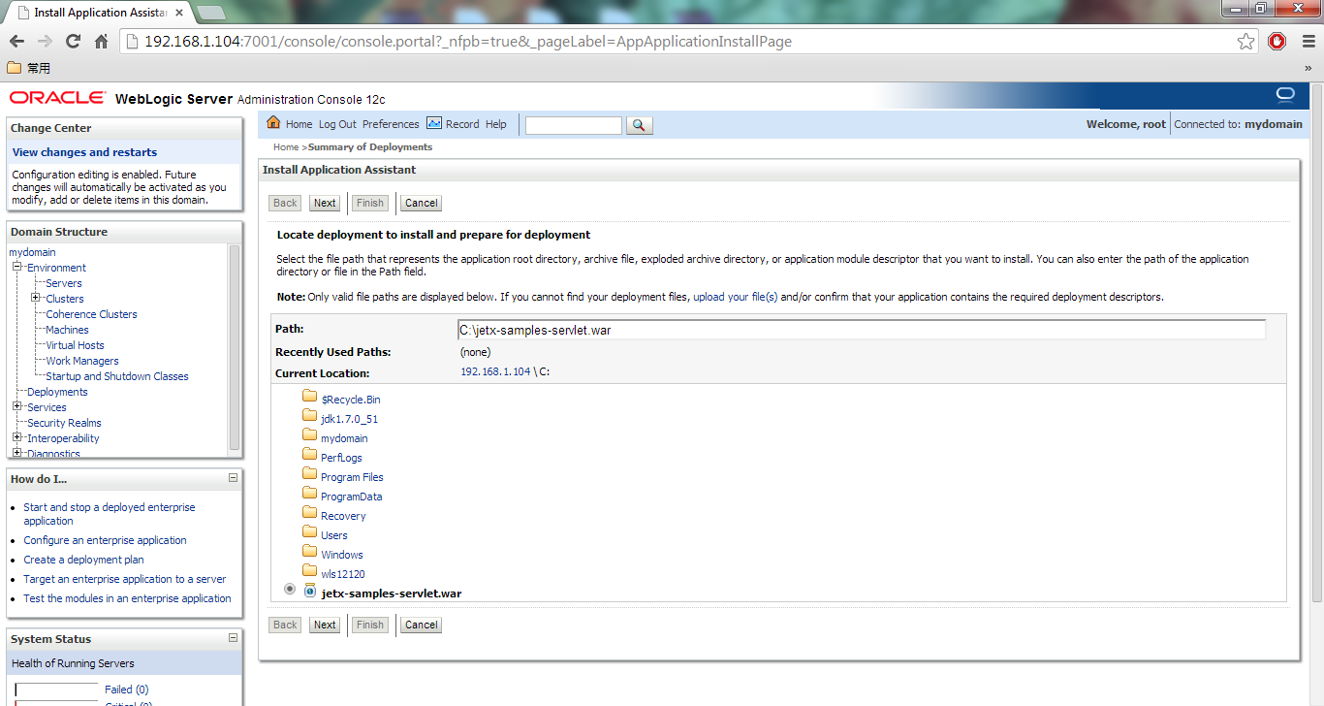
Task: Bookmark page with star icon
Action: click(x=1246, y=42)
